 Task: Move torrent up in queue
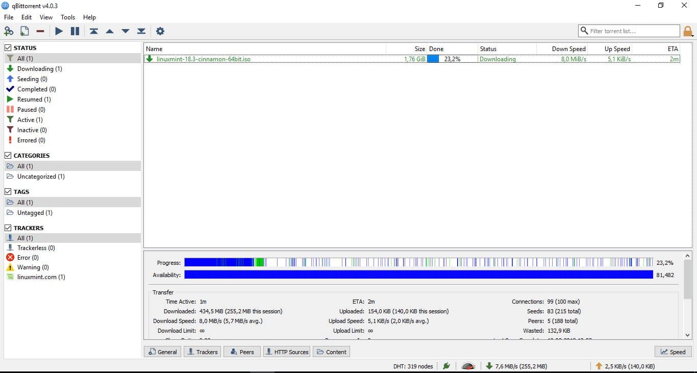(110, 31)
